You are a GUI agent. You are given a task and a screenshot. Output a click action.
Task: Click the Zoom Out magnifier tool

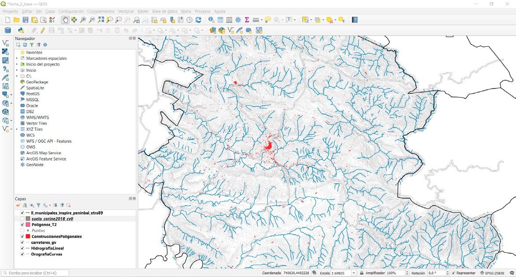tap(92, 20)
